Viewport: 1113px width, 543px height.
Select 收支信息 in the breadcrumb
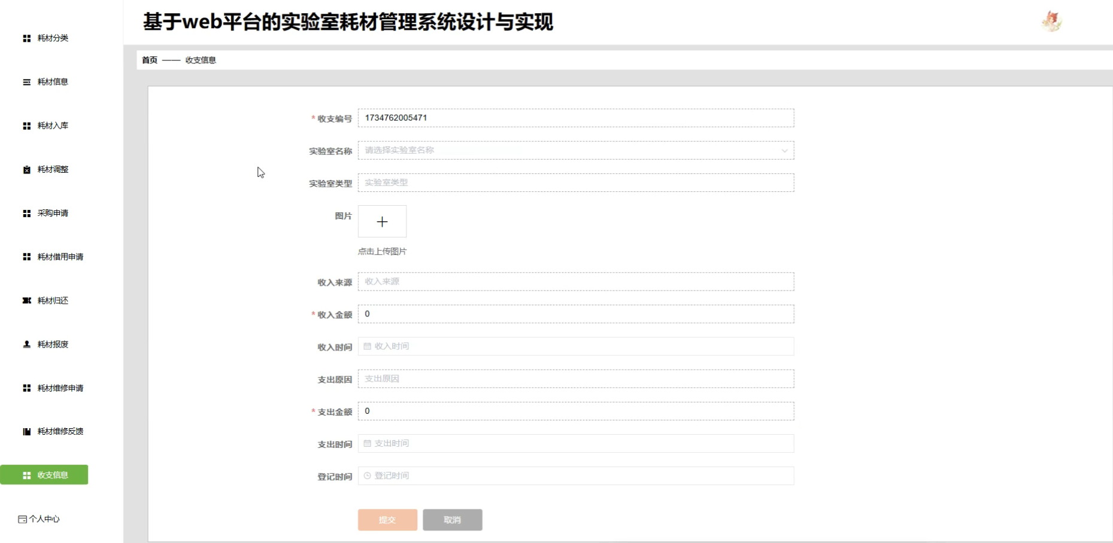click(x=202, y=60)
